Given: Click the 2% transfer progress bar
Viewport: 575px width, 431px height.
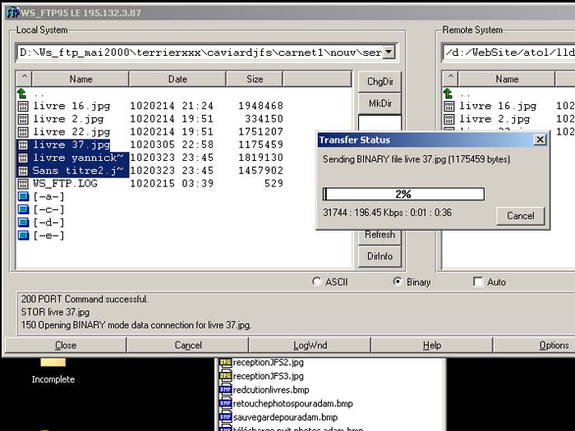Looking at the screenshot, I should (403, 194).
